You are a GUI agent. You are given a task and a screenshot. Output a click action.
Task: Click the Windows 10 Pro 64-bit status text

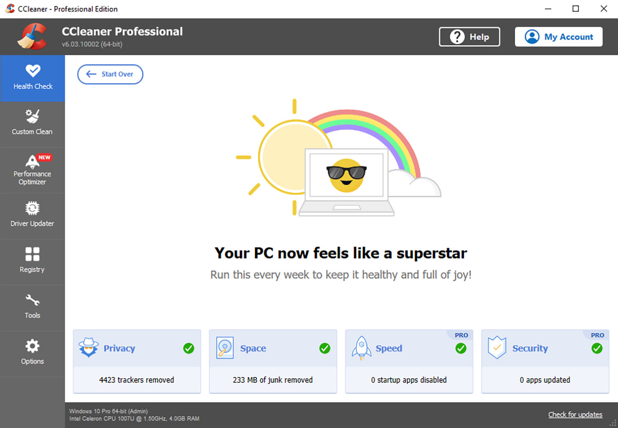[108, 411]
